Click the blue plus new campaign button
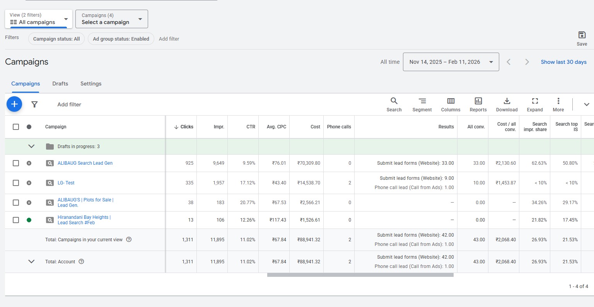594x307 pixels. click(x=14, y=104)
